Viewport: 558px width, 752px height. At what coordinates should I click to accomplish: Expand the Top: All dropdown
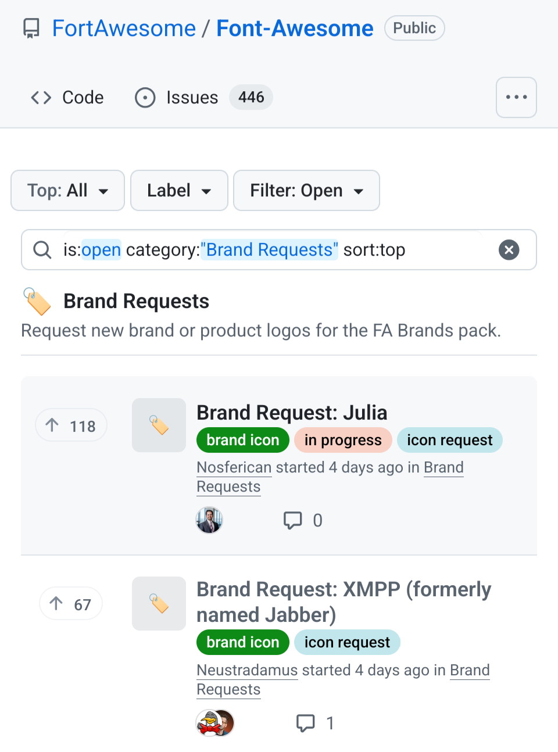(x=67, y=191)
